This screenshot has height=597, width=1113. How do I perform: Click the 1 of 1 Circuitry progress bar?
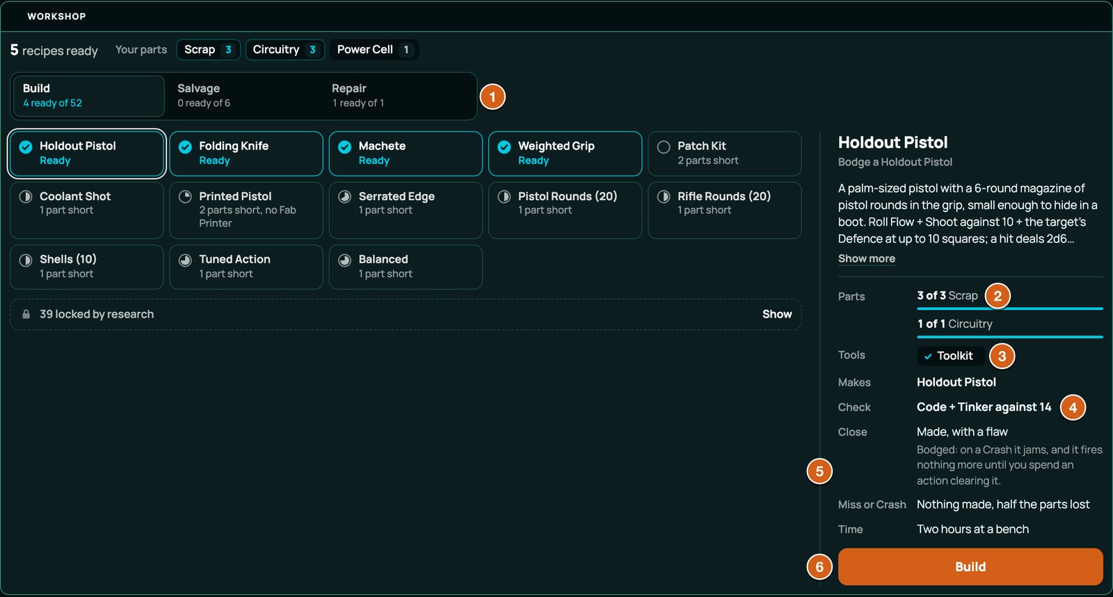pyautogui.click(x=1010, y=336)
